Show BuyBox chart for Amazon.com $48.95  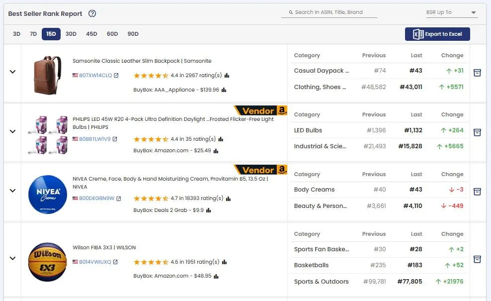pyautogui.click(x=216, y=276)
